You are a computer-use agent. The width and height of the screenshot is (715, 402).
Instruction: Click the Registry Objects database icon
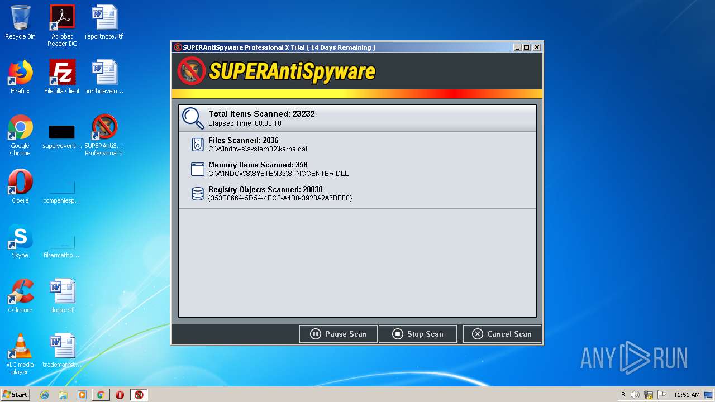pyautogui.click(x=197, y=194)
